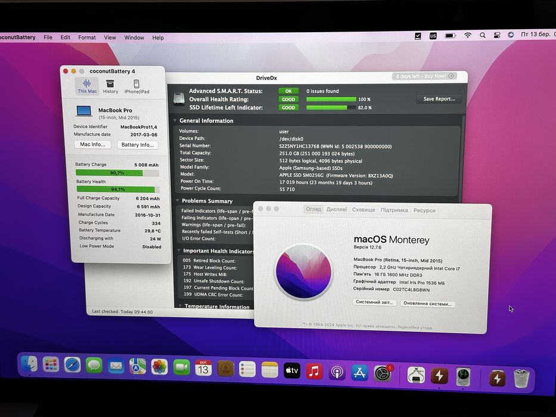Click the Wi-Fi icon in the menu bar
Screen dimensions: 556x417
(468, 35)
